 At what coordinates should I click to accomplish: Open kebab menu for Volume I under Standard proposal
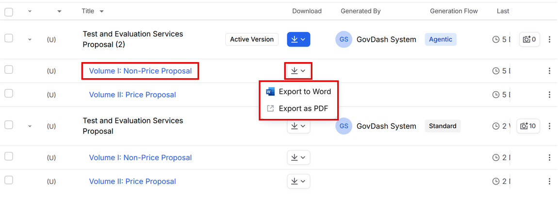549,157
